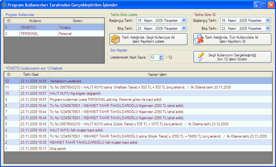Minimize the window
The width and height of the screenshot is (276, 167).
click(x=257, y=5)
